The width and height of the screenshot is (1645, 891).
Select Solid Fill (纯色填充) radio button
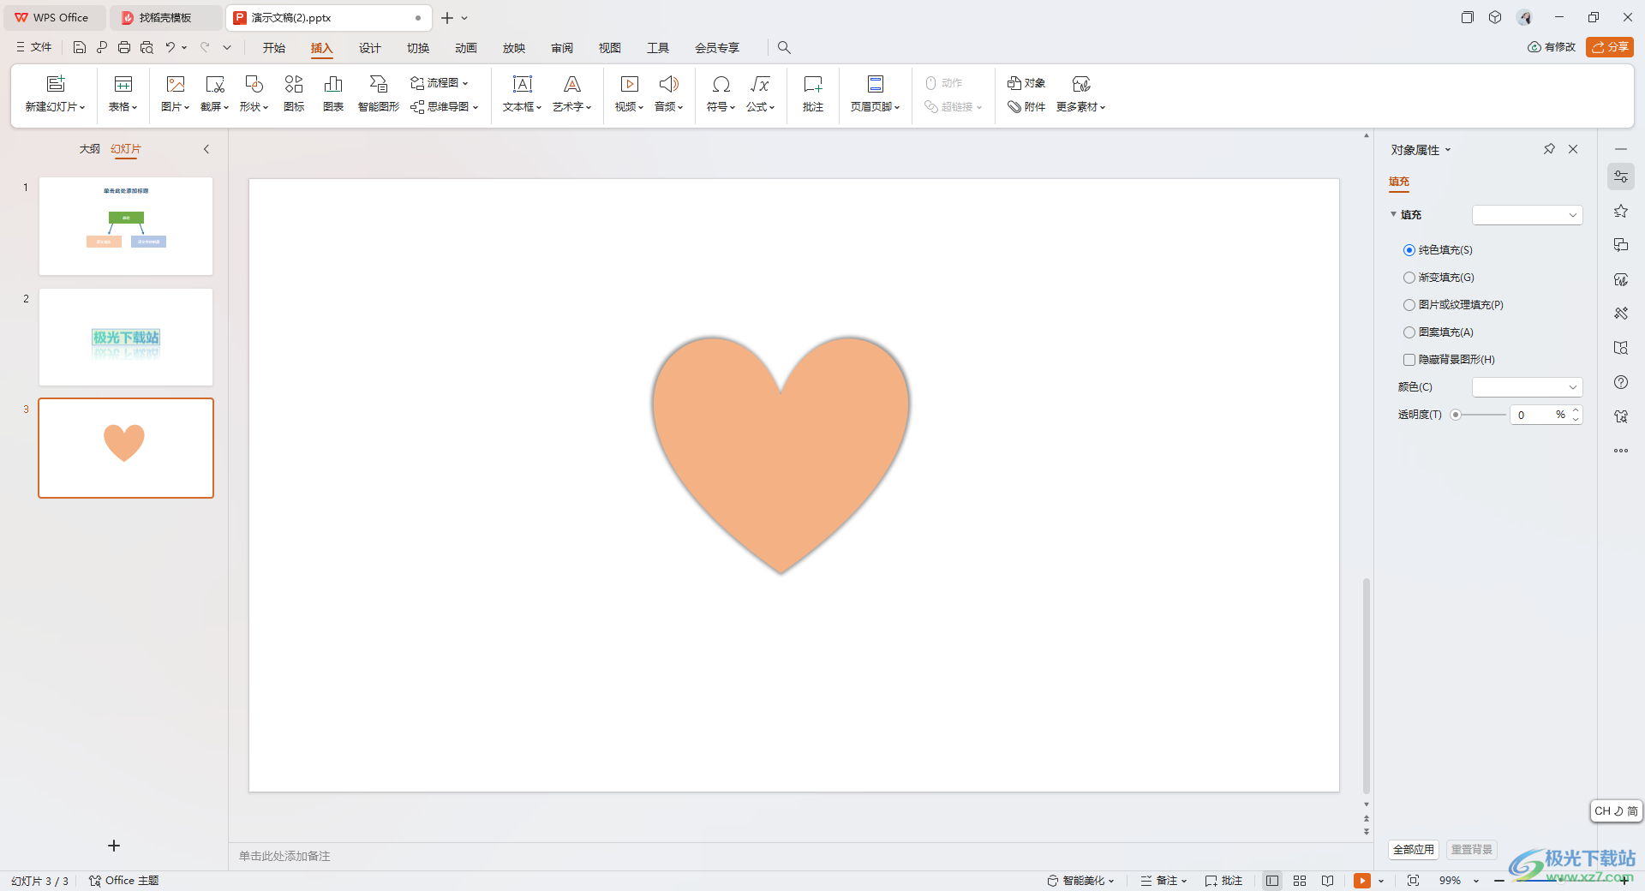click(x=1409, y=250)
